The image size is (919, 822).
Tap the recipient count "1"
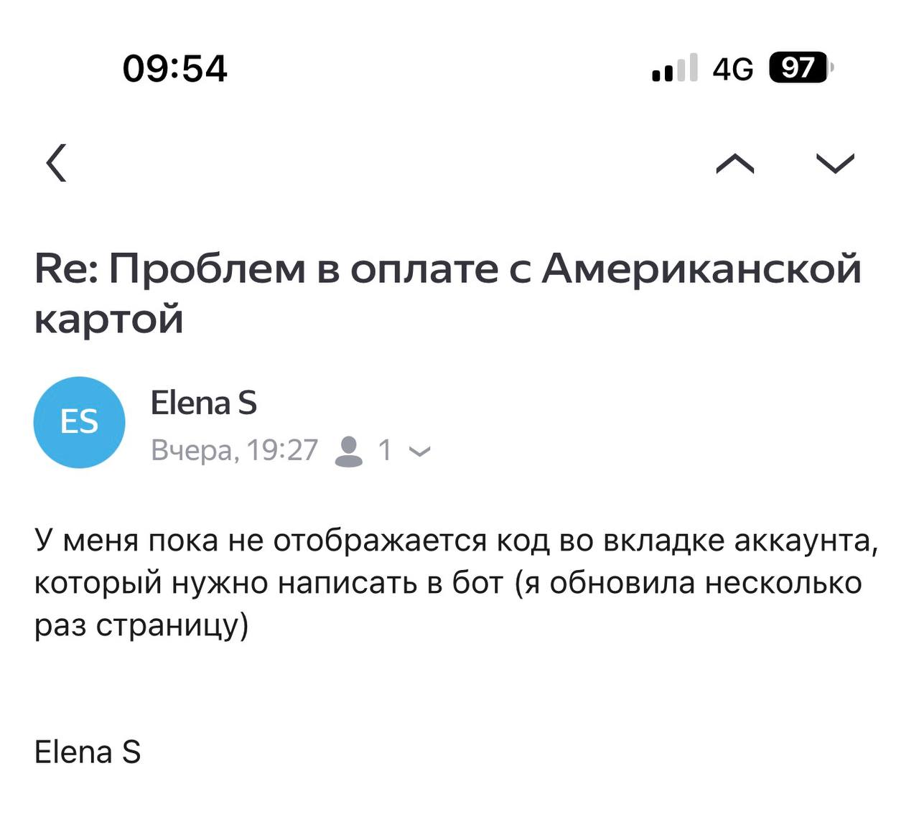pyautogui.click(x=385, y=451)
